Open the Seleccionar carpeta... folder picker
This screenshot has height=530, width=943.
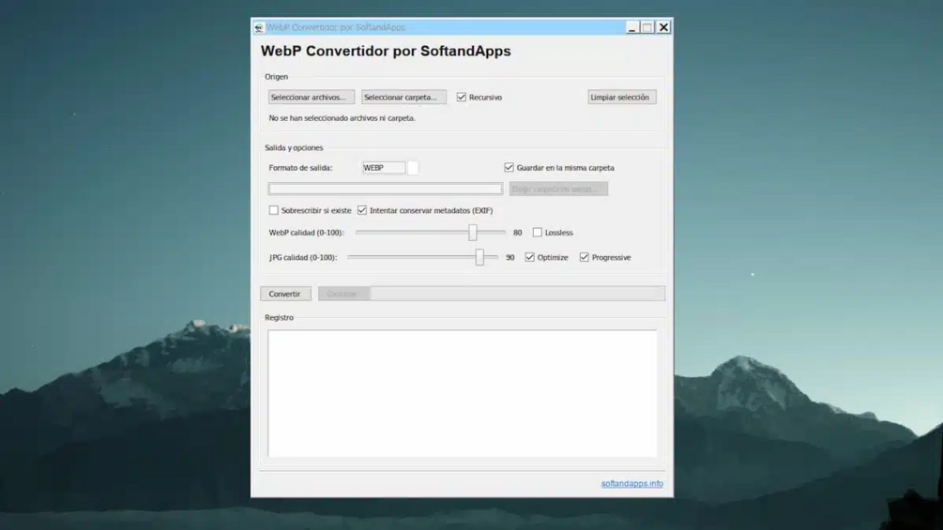403,98
